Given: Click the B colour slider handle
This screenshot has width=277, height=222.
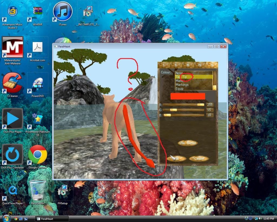Looking at the screenshot, I should 167,115.
